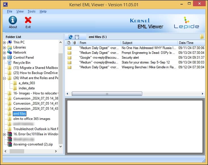Image resolution: width=208 pixels, height=165 pixels.
Task: Click the email list scroll right arrow
Action: (202, 94)
